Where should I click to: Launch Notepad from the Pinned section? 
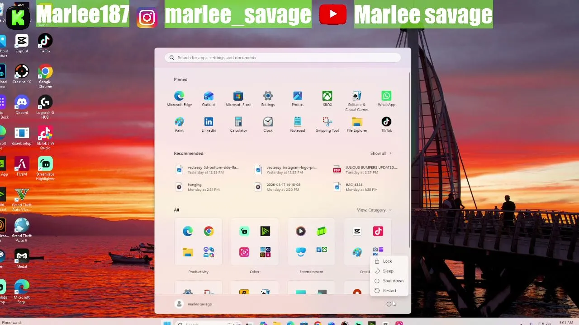pos(297,125)
